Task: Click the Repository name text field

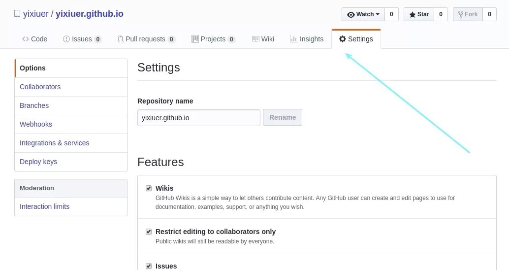Action: [x=198, y=118]
